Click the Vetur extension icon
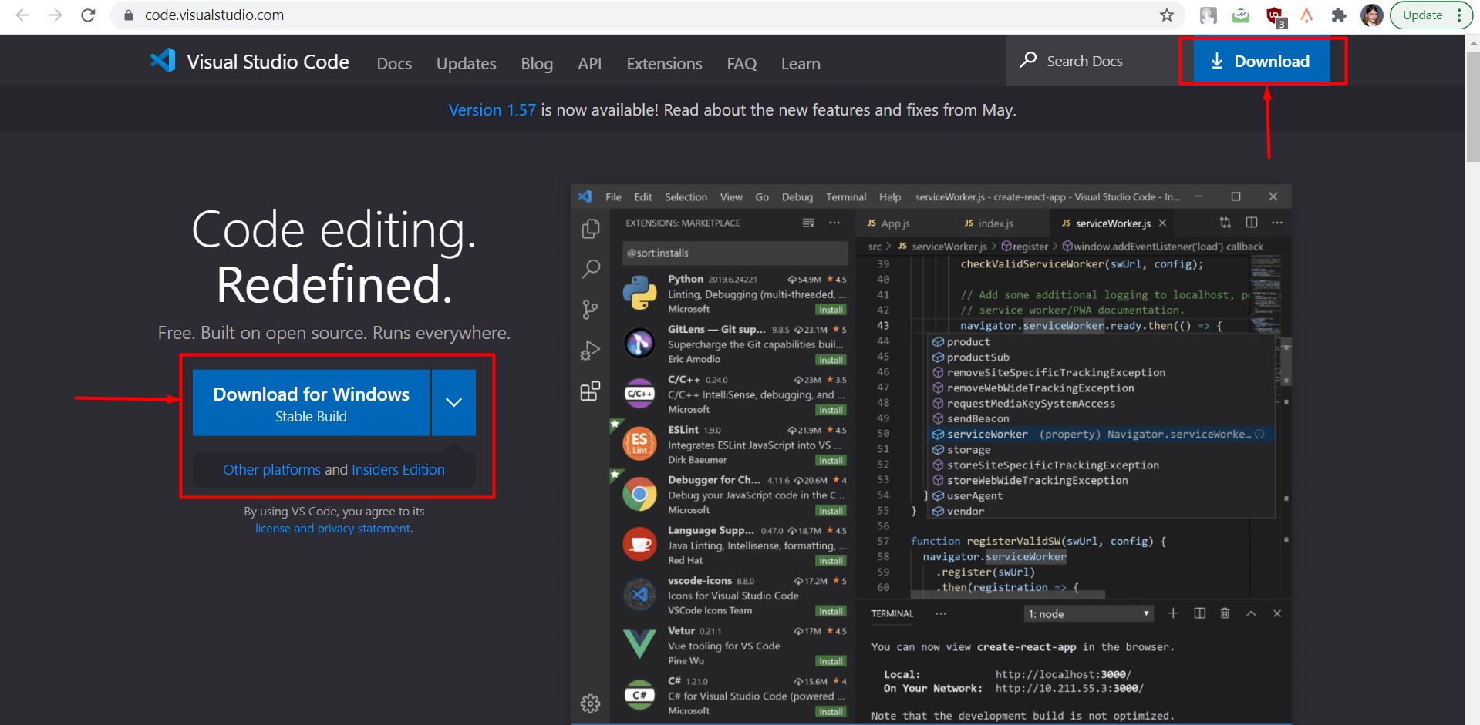 [639, 643]
